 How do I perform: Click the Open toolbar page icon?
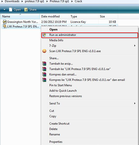[x=11, y=10]
